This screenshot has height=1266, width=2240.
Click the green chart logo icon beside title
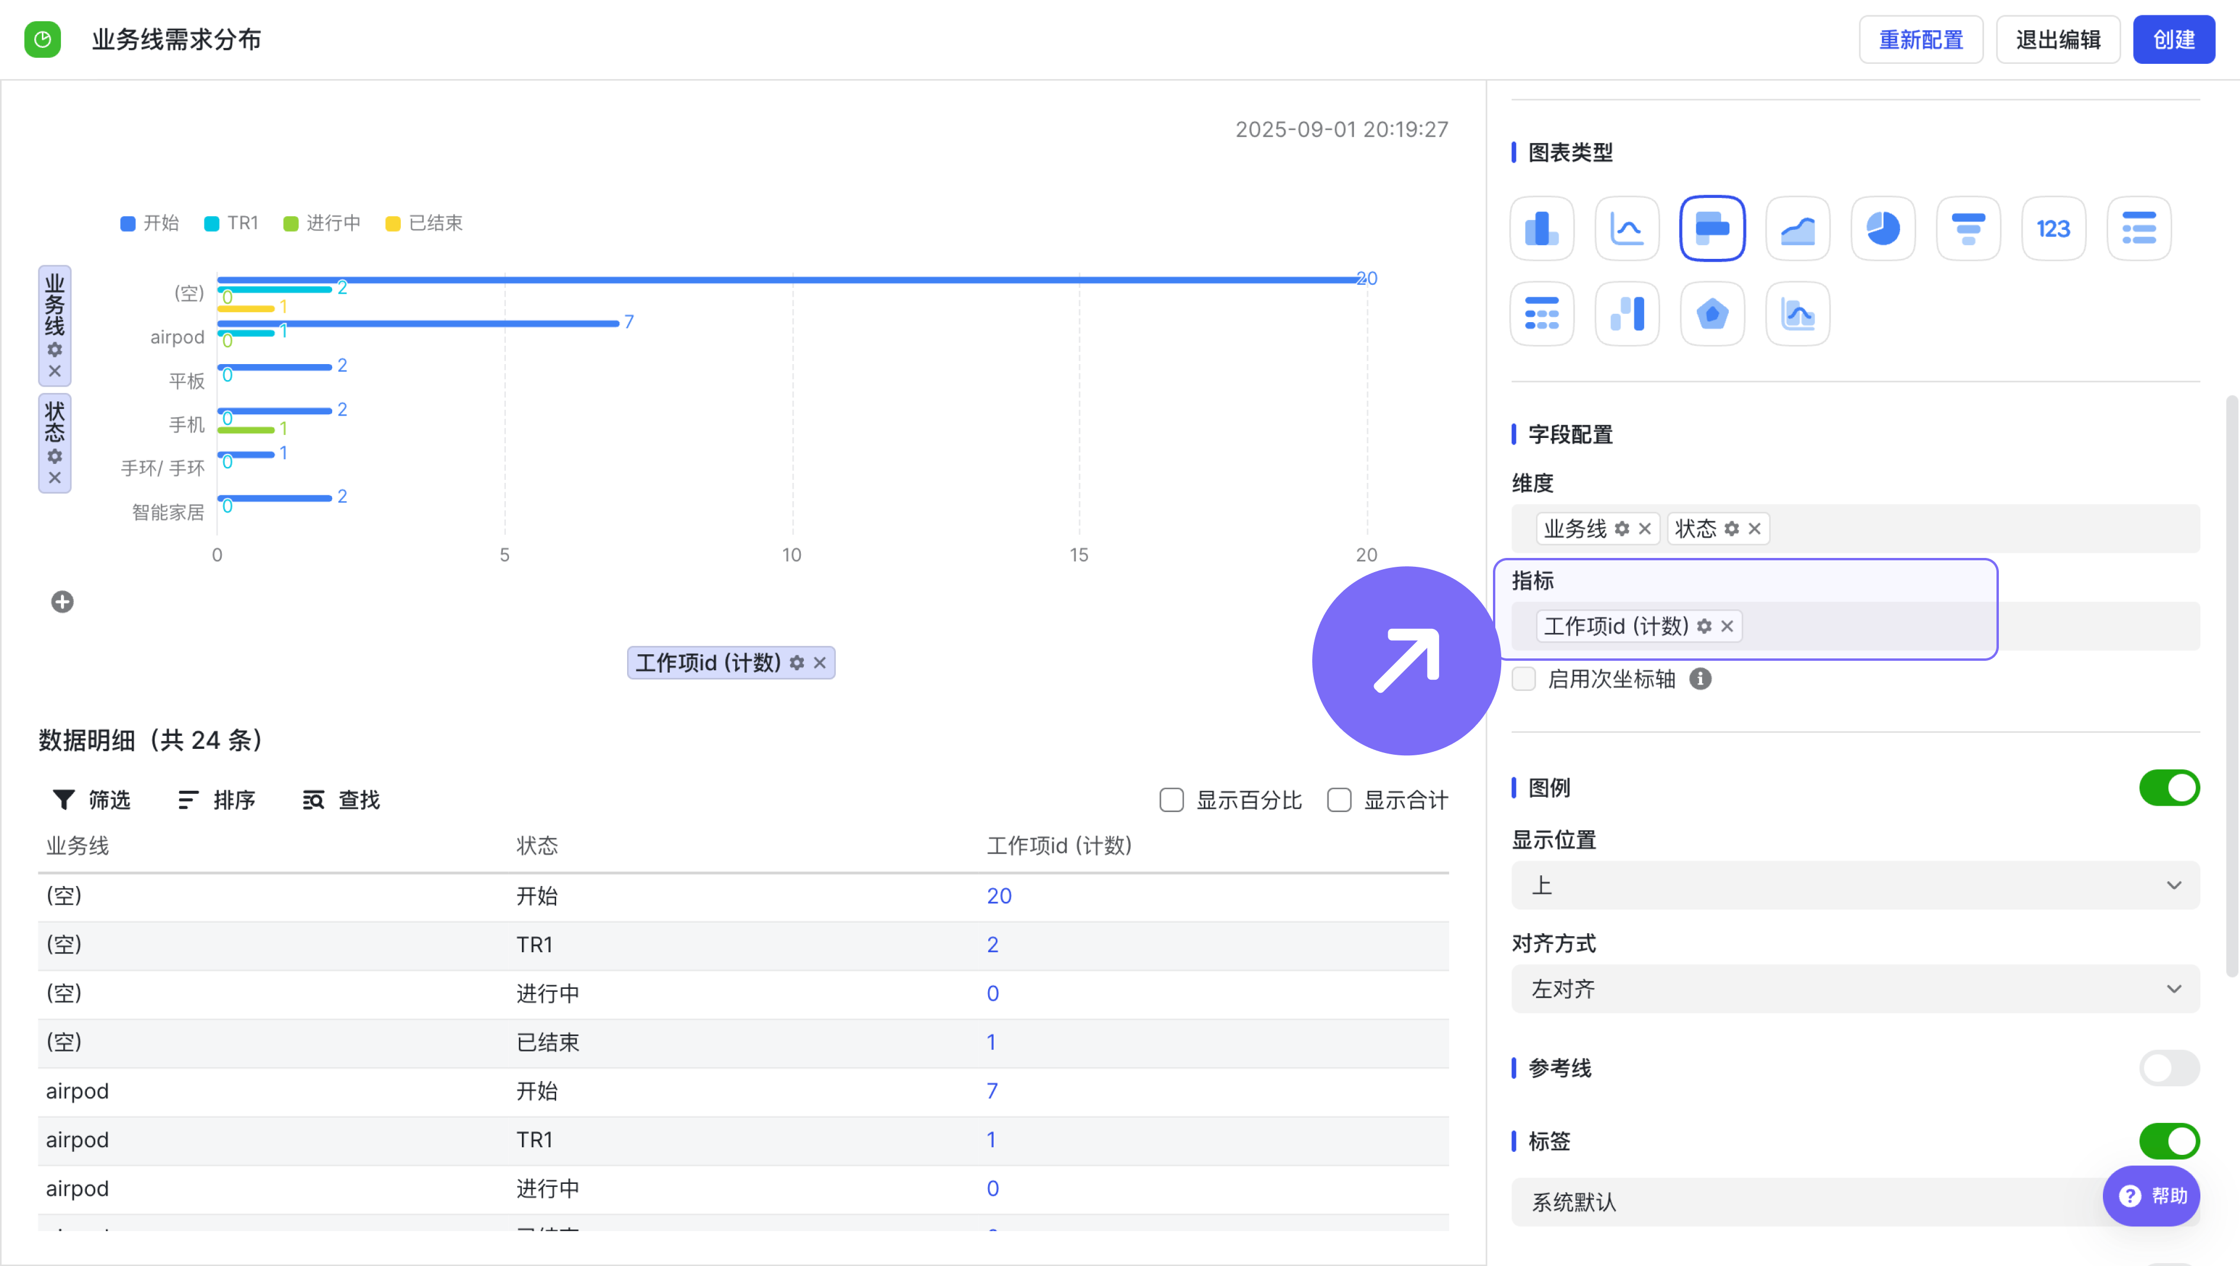pos(43,39)
